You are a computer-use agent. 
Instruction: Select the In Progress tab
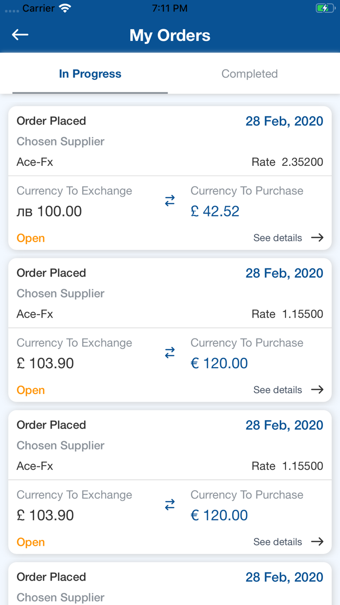pyautogui.click(x=90, y=73)
